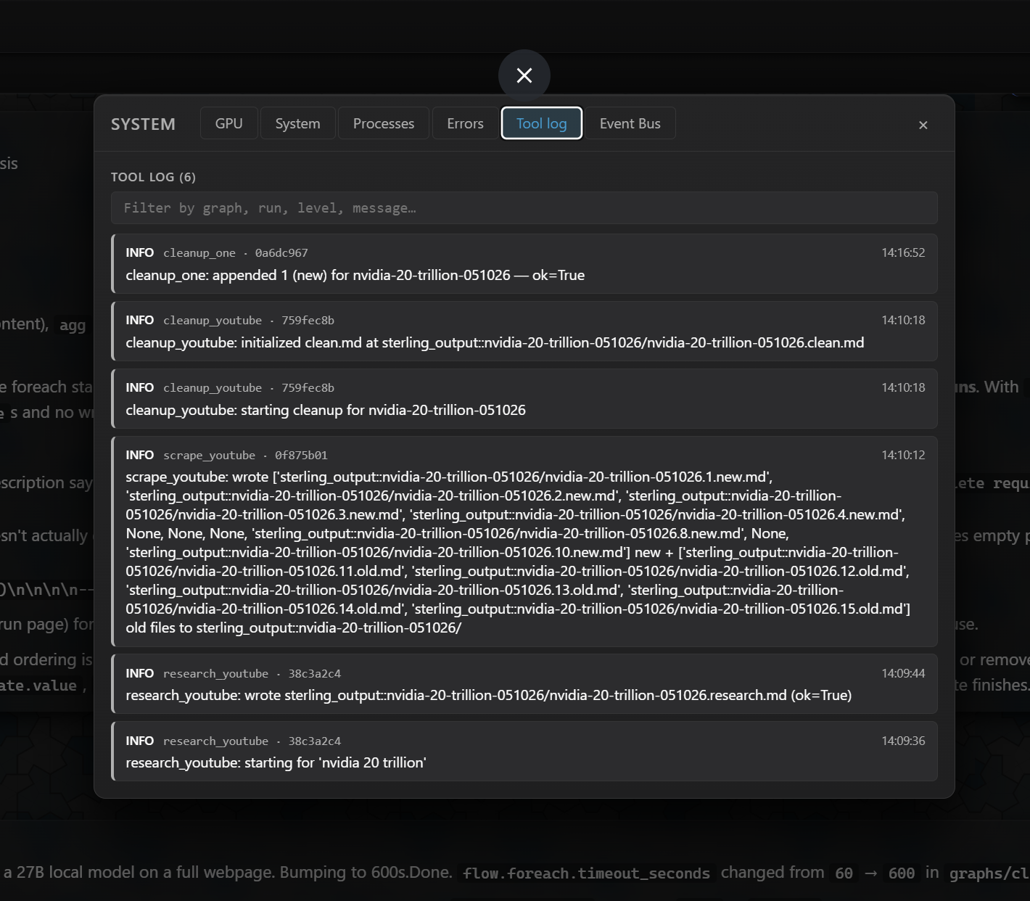
Task: Click the flow.foreach.timeout_seconds code text in the background
Action: click(x=587, y=873)
